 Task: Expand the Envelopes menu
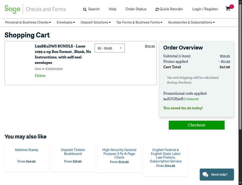click(x=66, y=22)
